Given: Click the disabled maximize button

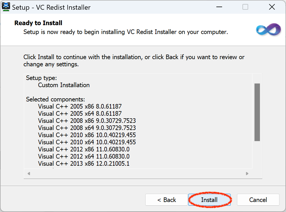Looking at the screenshot, I should pyautogui.click(x=245, y=7).
